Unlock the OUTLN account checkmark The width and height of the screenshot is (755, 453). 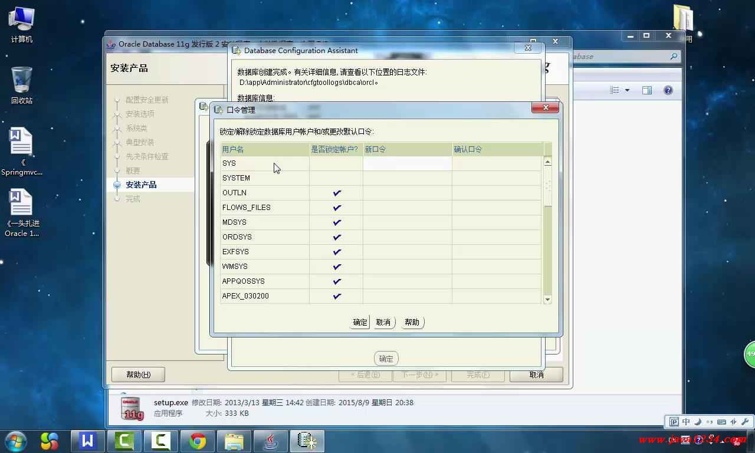[337, 193]
